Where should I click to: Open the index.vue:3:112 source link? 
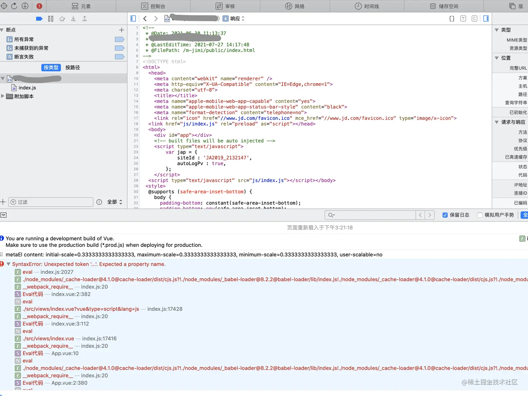(70, 324)
